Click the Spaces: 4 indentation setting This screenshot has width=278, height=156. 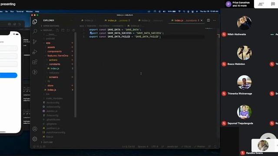[x=143, y=146]
